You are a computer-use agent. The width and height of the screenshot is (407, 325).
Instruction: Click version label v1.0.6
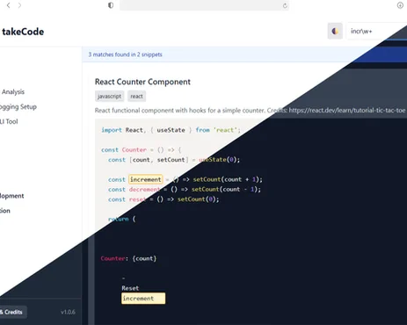click(x=68, y=312)
